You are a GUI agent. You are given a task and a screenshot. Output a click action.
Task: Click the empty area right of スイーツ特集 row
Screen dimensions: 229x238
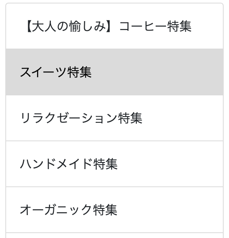[x=157, y=72]
